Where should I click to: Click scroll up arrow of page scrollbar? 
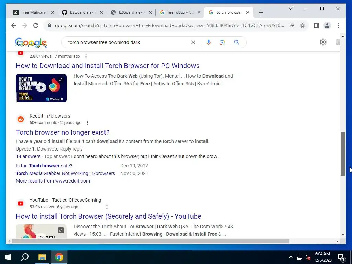343,36
